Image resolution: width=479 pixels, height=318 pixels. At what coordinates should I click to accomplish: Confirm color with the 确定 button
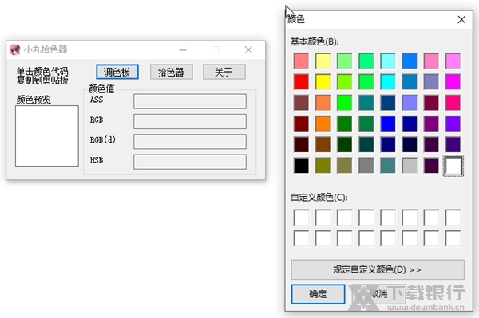[x=318, y=294]
